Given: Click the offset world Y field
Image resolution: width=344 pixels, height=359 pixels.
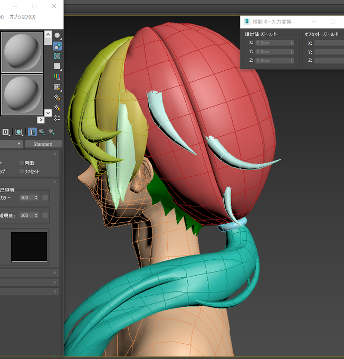Looking at the screenshot, I should tap(329, 52).
